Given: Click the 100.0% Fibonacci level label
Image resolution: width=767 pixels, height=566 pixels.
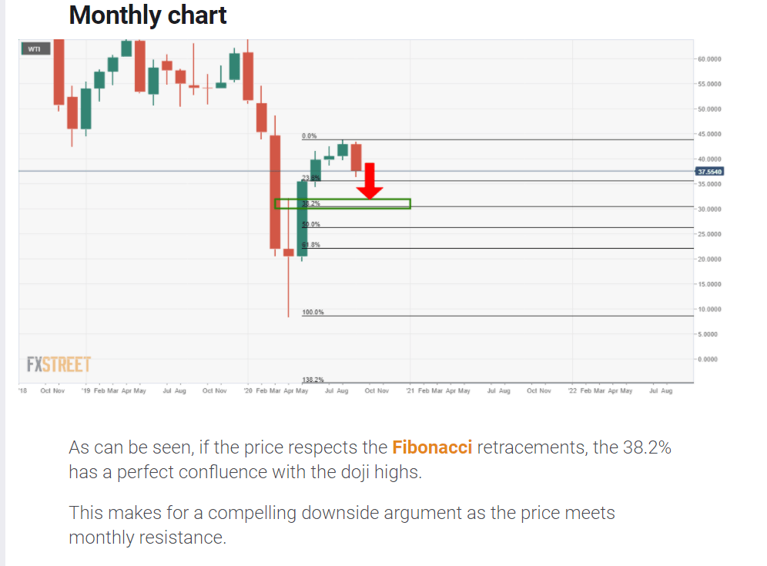Looking at the screenshot, I should point(313,313).
